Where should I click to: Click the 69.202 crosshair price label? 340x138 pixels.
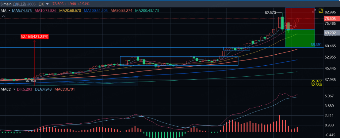click(330, 33)
